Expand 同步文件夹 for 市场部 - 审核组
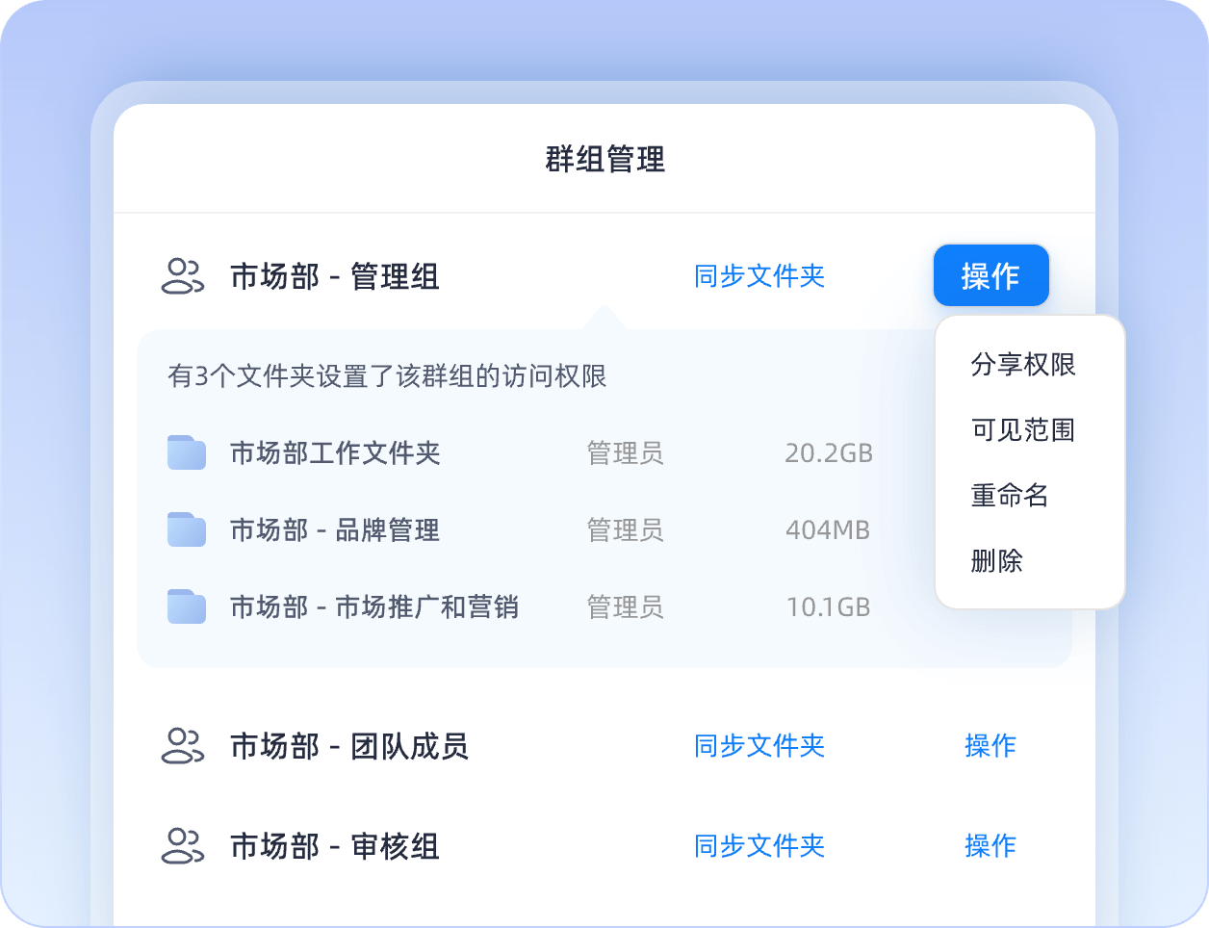The image size is (1209, 928). tap(759, 846)
